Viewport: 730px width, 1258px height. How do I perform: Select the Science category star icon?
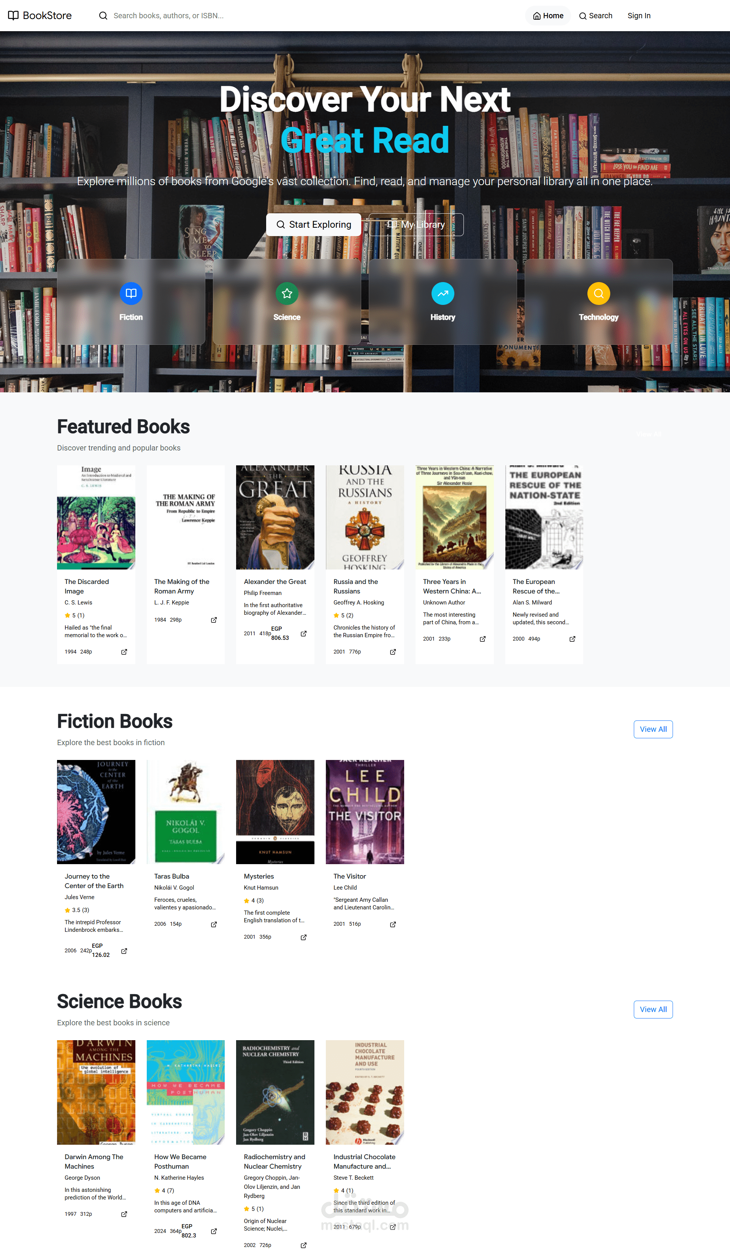tap(287, 293)
